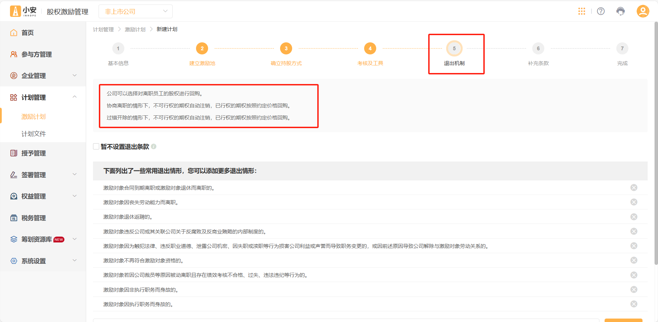658x322 pixels.
Task: Remove the 触犯法律 exit condition
Action: 634,246
